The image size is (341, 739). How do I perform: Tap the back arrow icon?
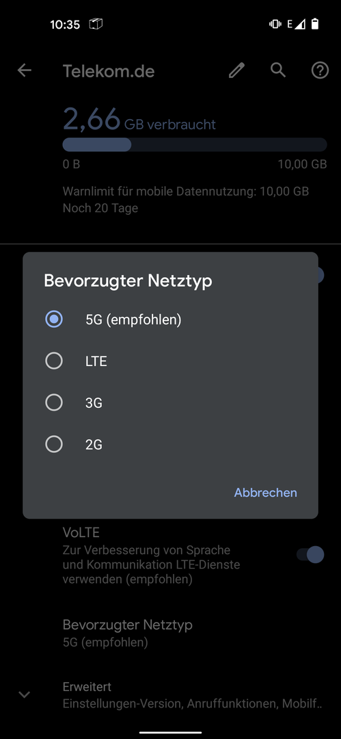pyautogui.click(x=25, y=70)
